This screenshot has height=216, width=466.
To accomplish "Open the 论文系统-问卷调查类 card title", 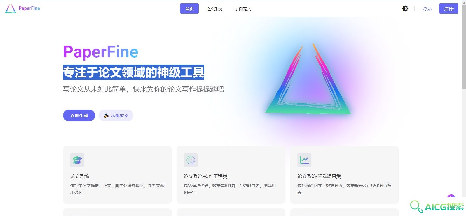I will (319, 176).
